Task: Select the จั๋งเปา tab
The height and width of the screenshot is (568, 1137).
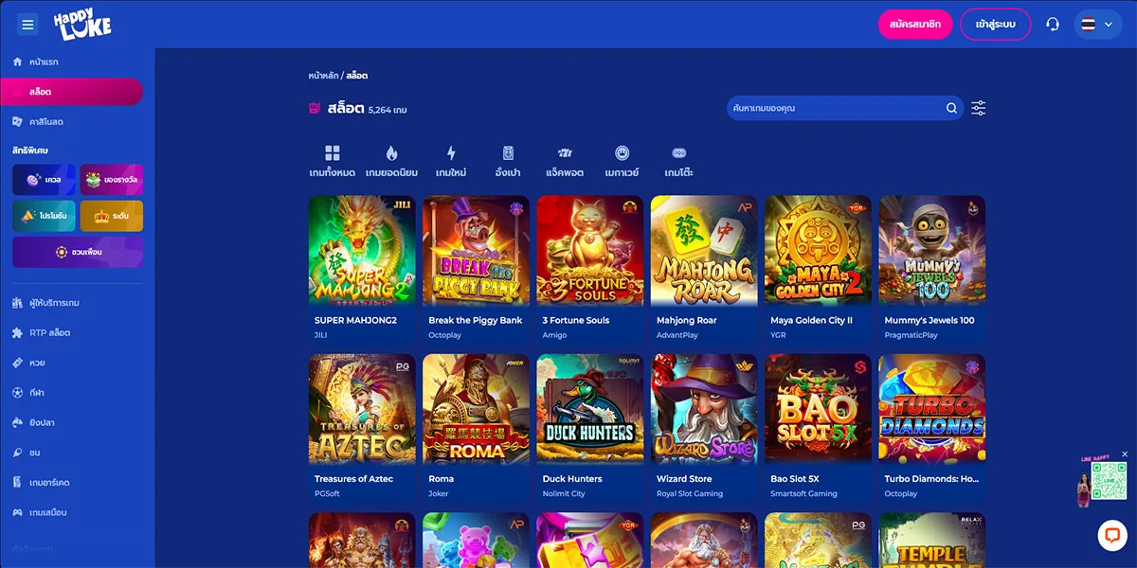Action: coord(508,161)
